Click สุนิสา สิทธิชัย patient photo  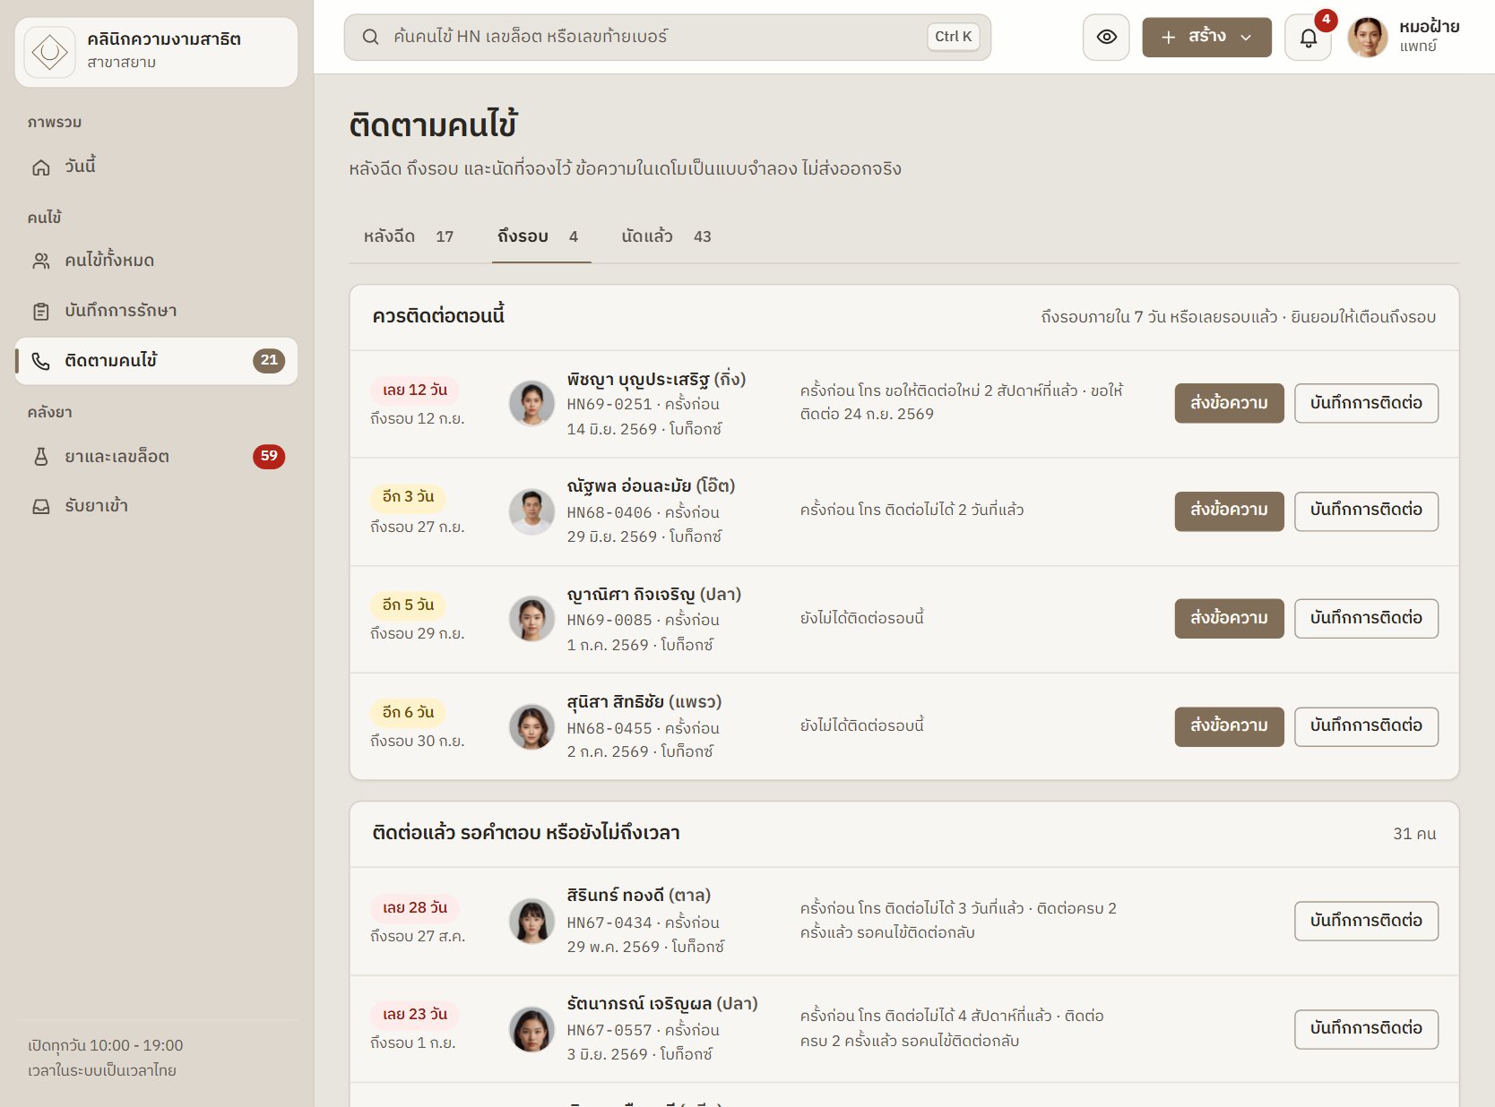531,726
